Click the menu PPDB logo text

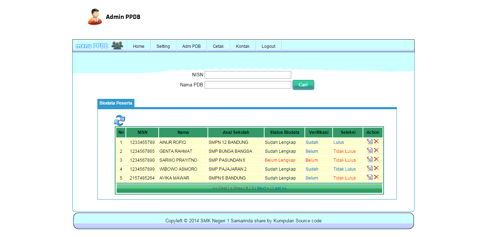coord(92,46)
